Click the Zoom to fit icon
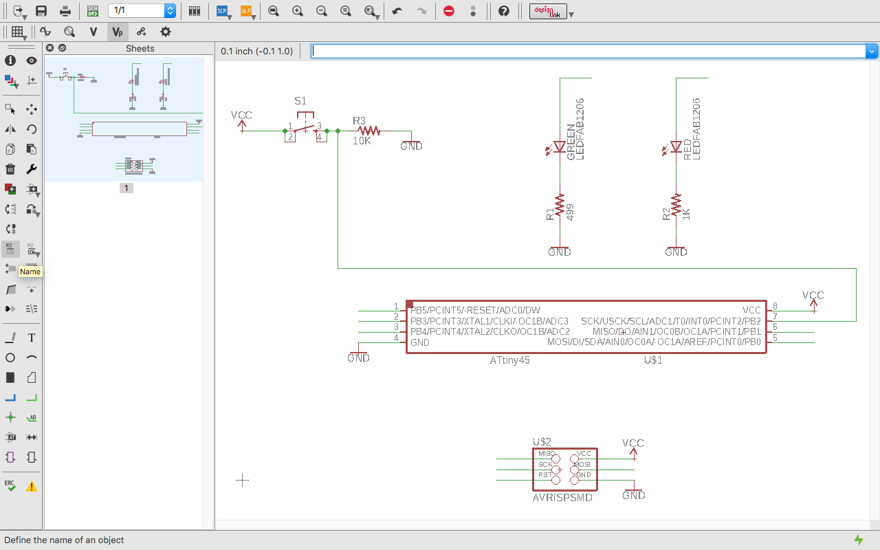880x550 pixels. click(x=274, y=11)
